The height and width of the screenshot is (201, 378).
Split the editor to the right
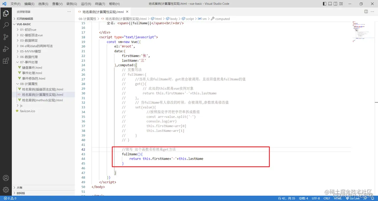[x=366, y=12]
